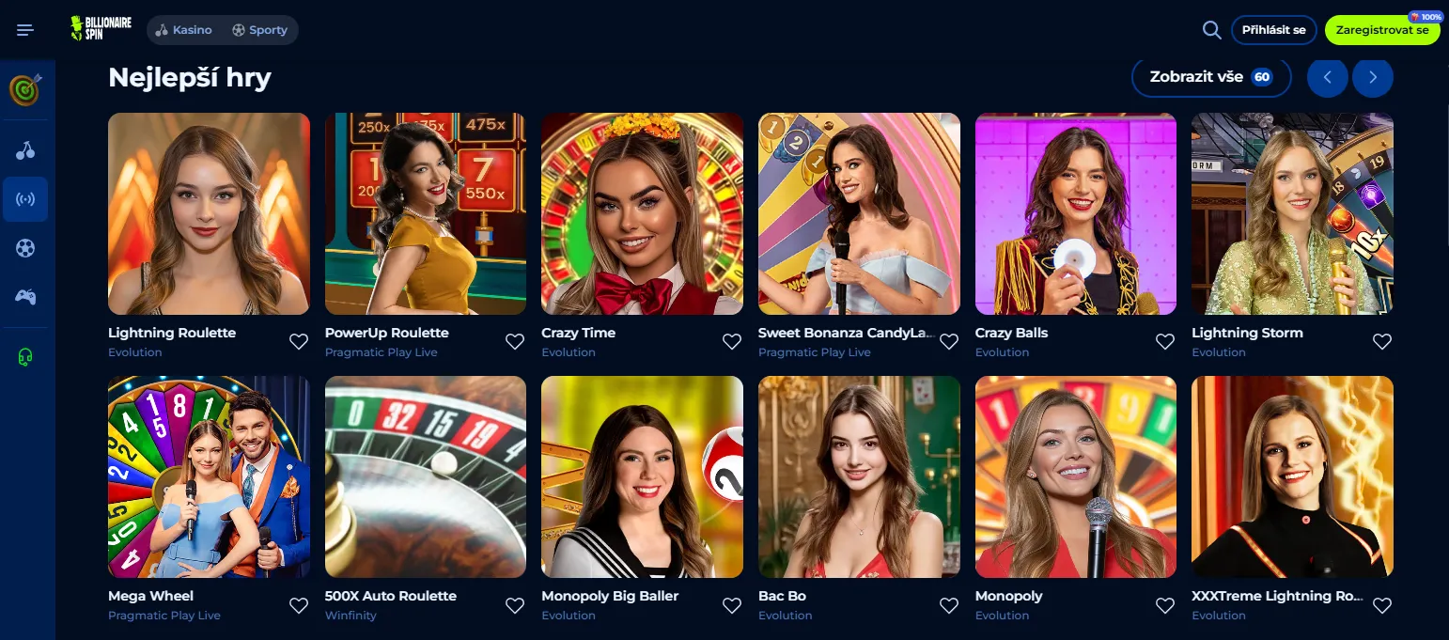Open the game controller sidebar icon
Screen dimensions: 1449x640
pos(25,297)
